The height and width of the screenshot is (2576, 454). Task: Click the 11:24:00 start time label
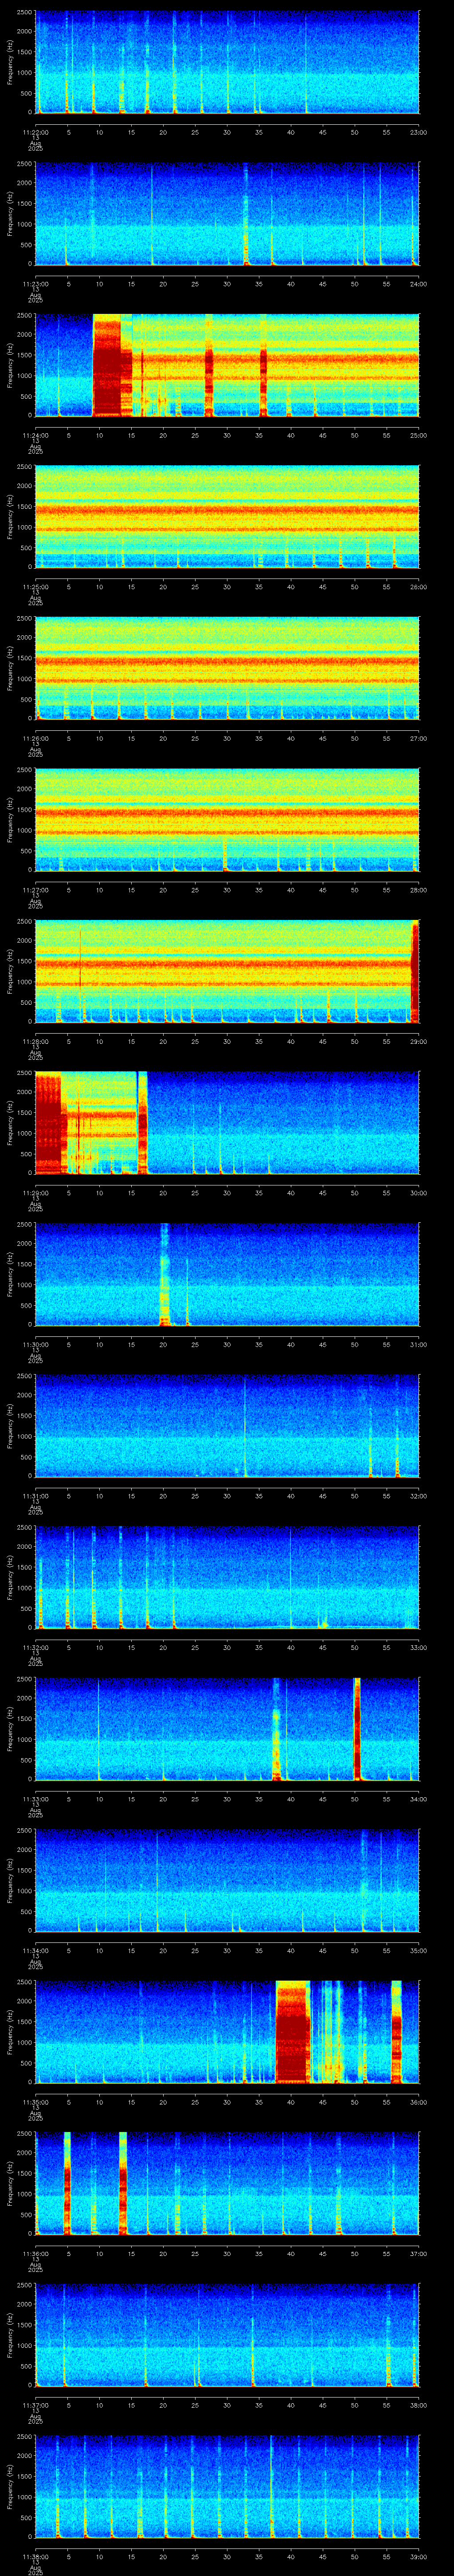[x=35, y=435]
